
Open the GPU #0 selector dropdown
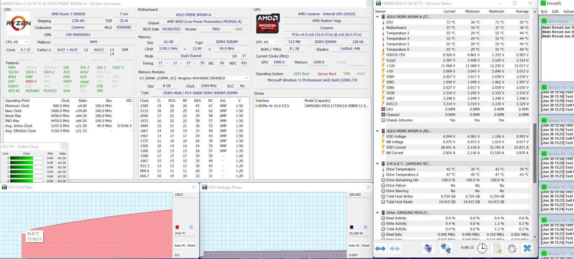tap(267, 42)
